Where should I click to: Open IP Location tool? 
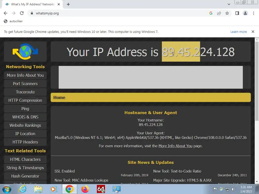pyautogui.click(x=25, y=134)
